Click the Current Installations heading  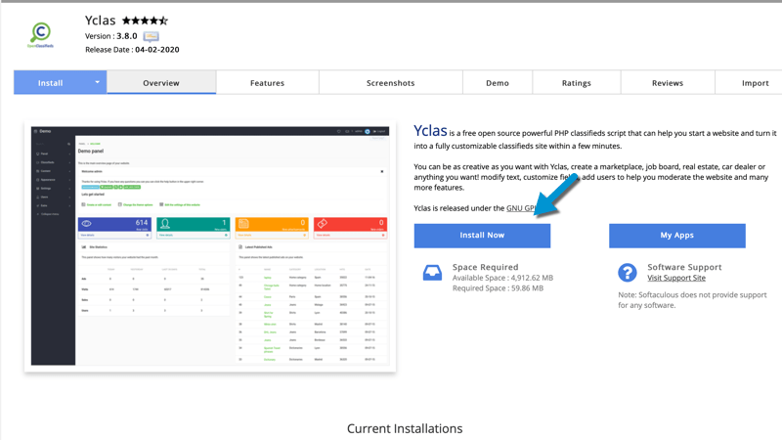[405, 428]
